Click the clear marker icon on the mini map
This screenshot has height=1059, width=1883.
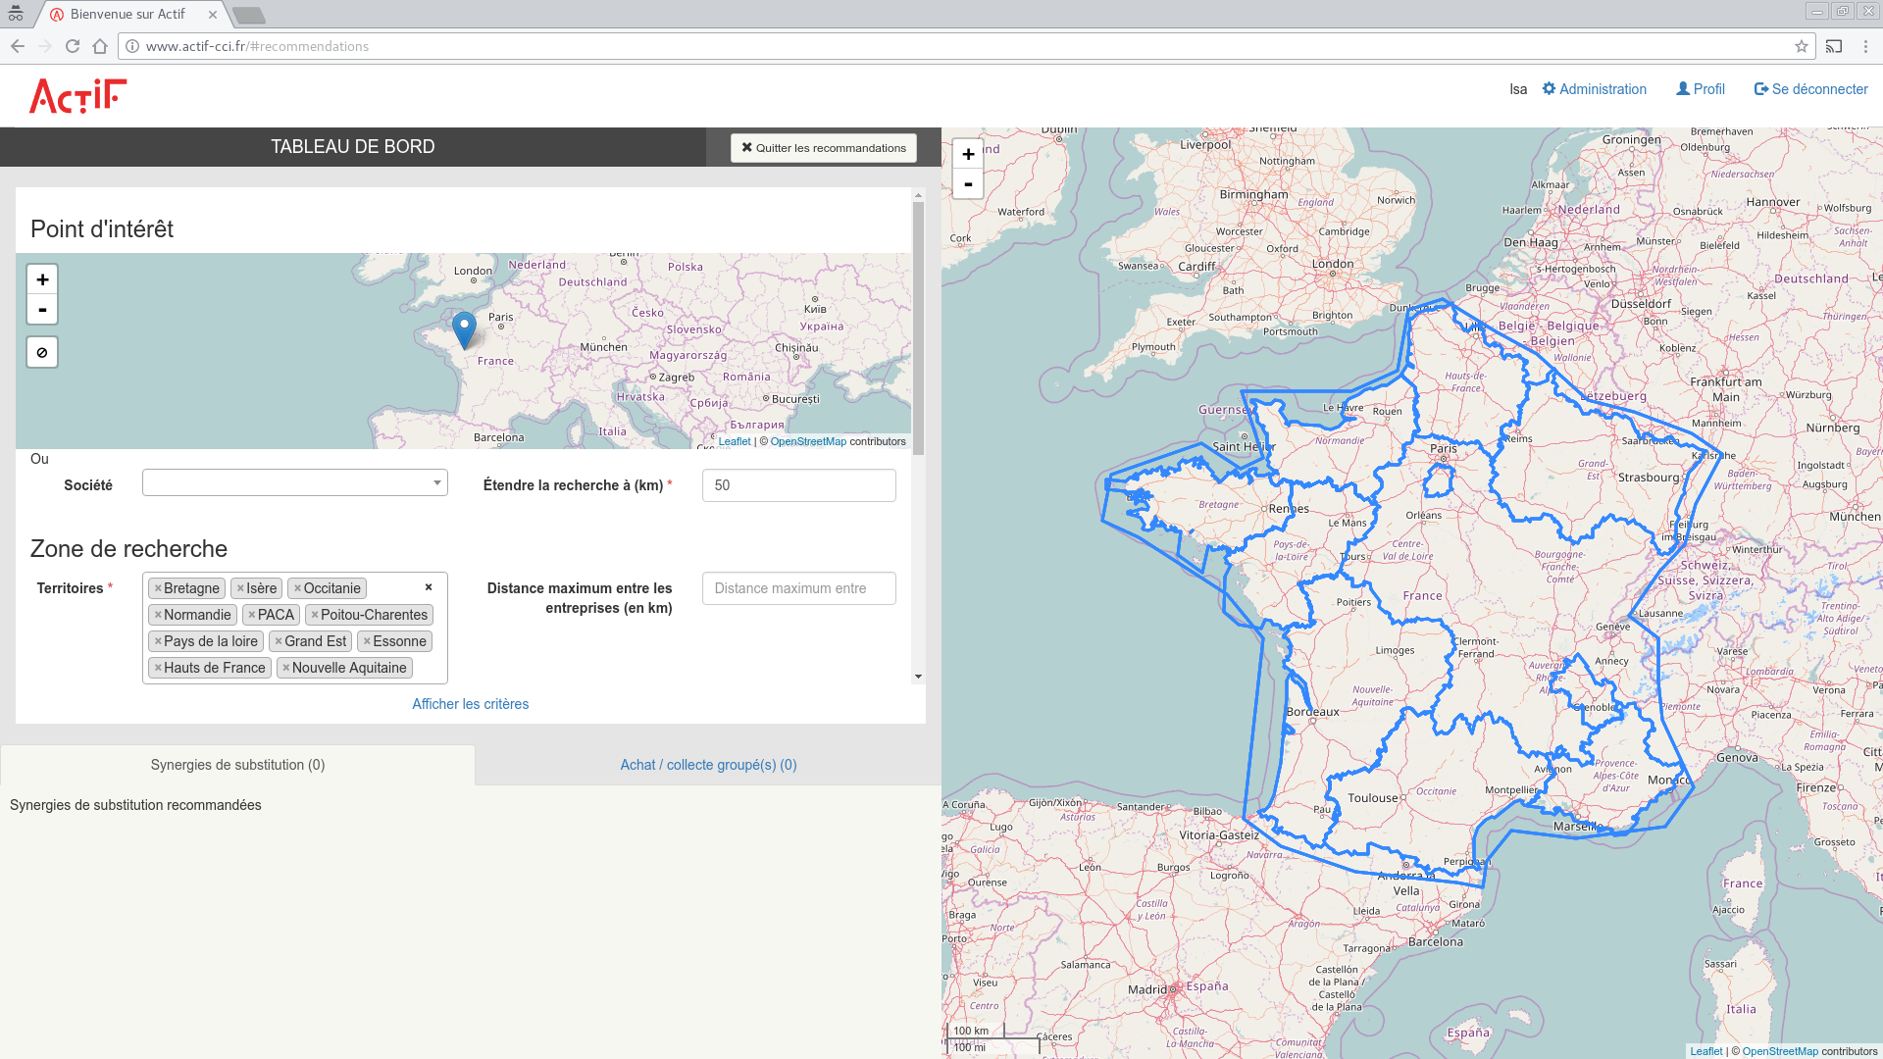[42, 352]
